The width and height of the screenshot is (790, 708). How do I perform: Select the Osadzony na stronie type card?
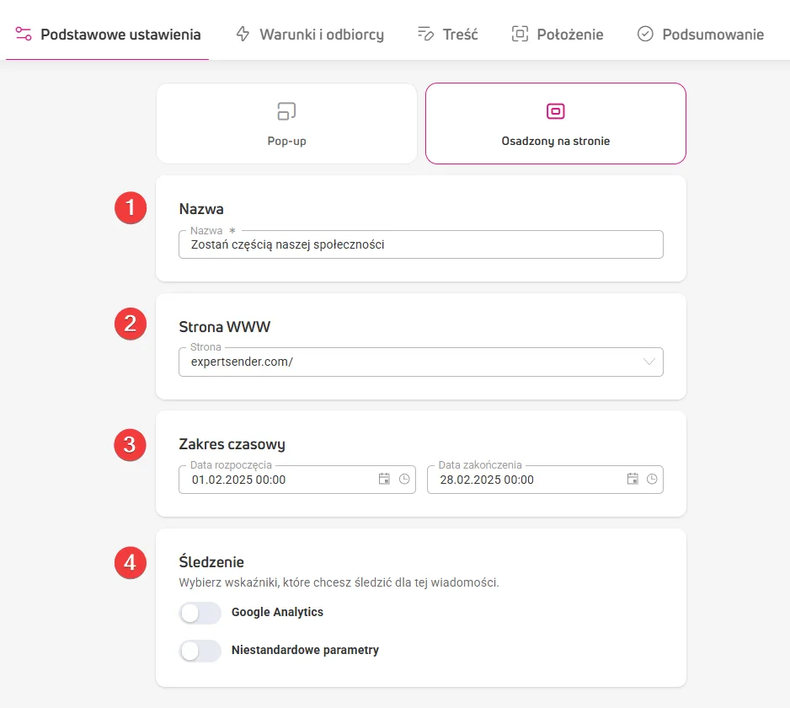(556, 124)
